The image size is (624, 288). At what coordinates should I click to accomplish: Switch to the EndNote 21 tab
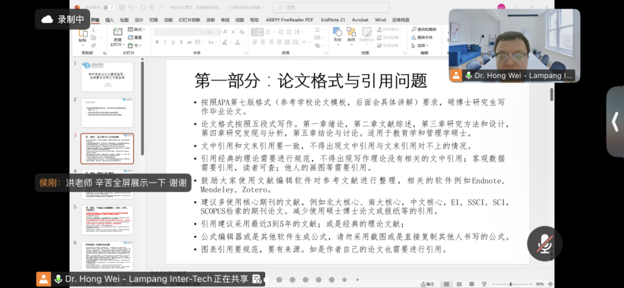point(333,20)
